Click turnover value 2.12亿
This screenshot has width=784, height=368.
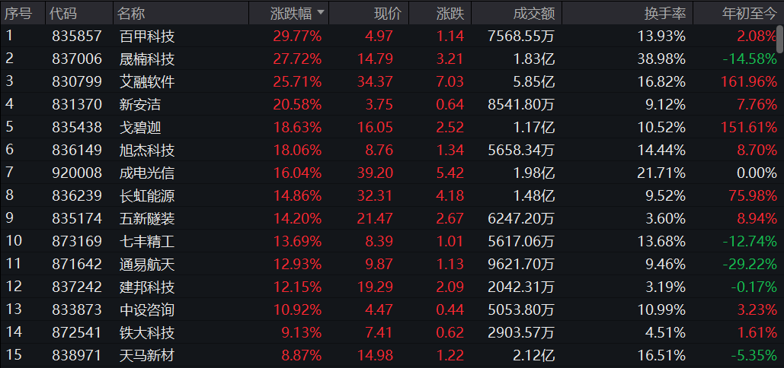click(533, 356)
